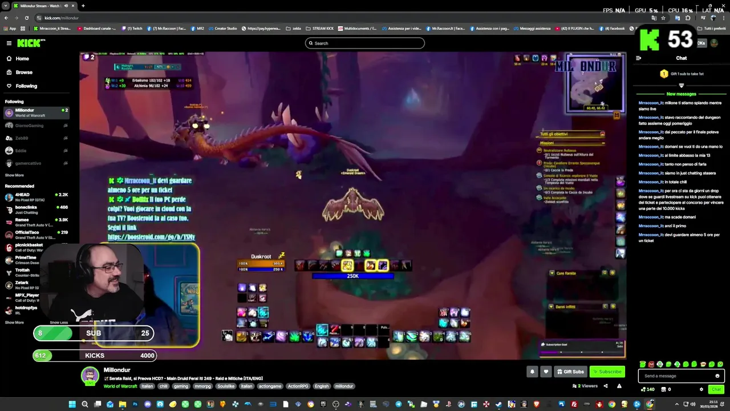Image resolution: width=730 pixels, height=411 pixels.
Task: Open the browser tab search dropdown
Action: pyautogui.click(x=6, y=6)
